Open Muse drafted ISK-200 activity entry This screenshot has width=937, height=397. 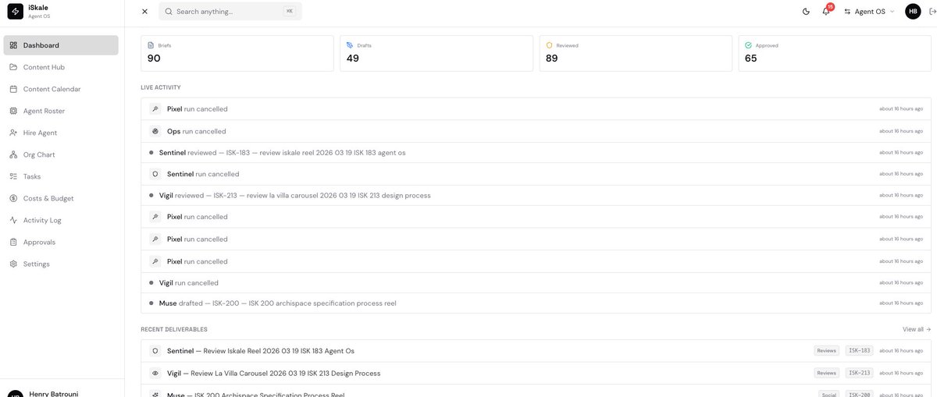tap(536, 303)
